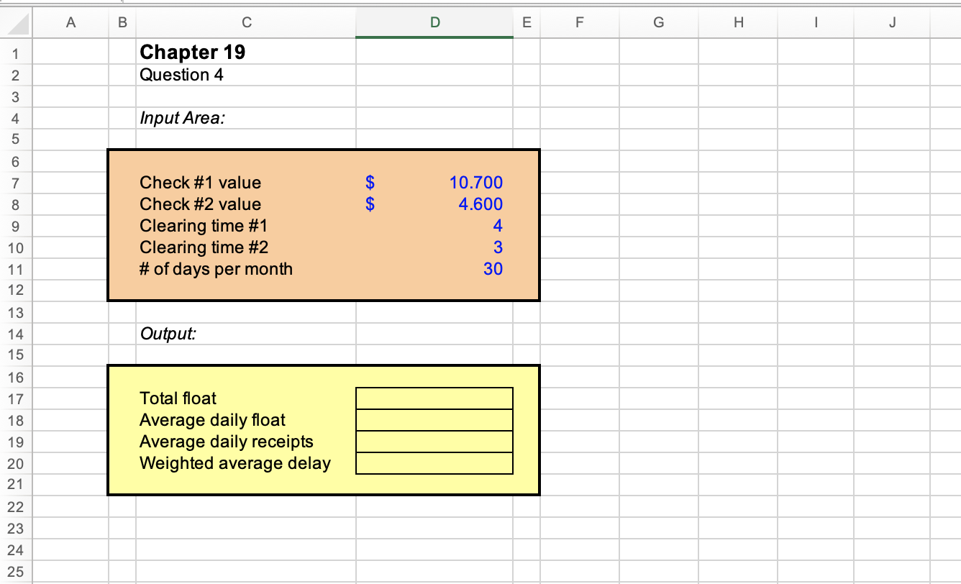The height and width of the screenshot is (584, 961).
Task: Click the 'Clearing time #1' label
Action: tap(204, 226)
